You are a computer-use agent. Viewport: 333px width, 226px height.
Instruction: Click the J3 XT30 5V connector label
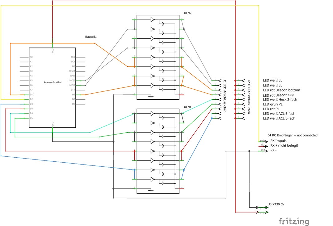tap(276, 204)
